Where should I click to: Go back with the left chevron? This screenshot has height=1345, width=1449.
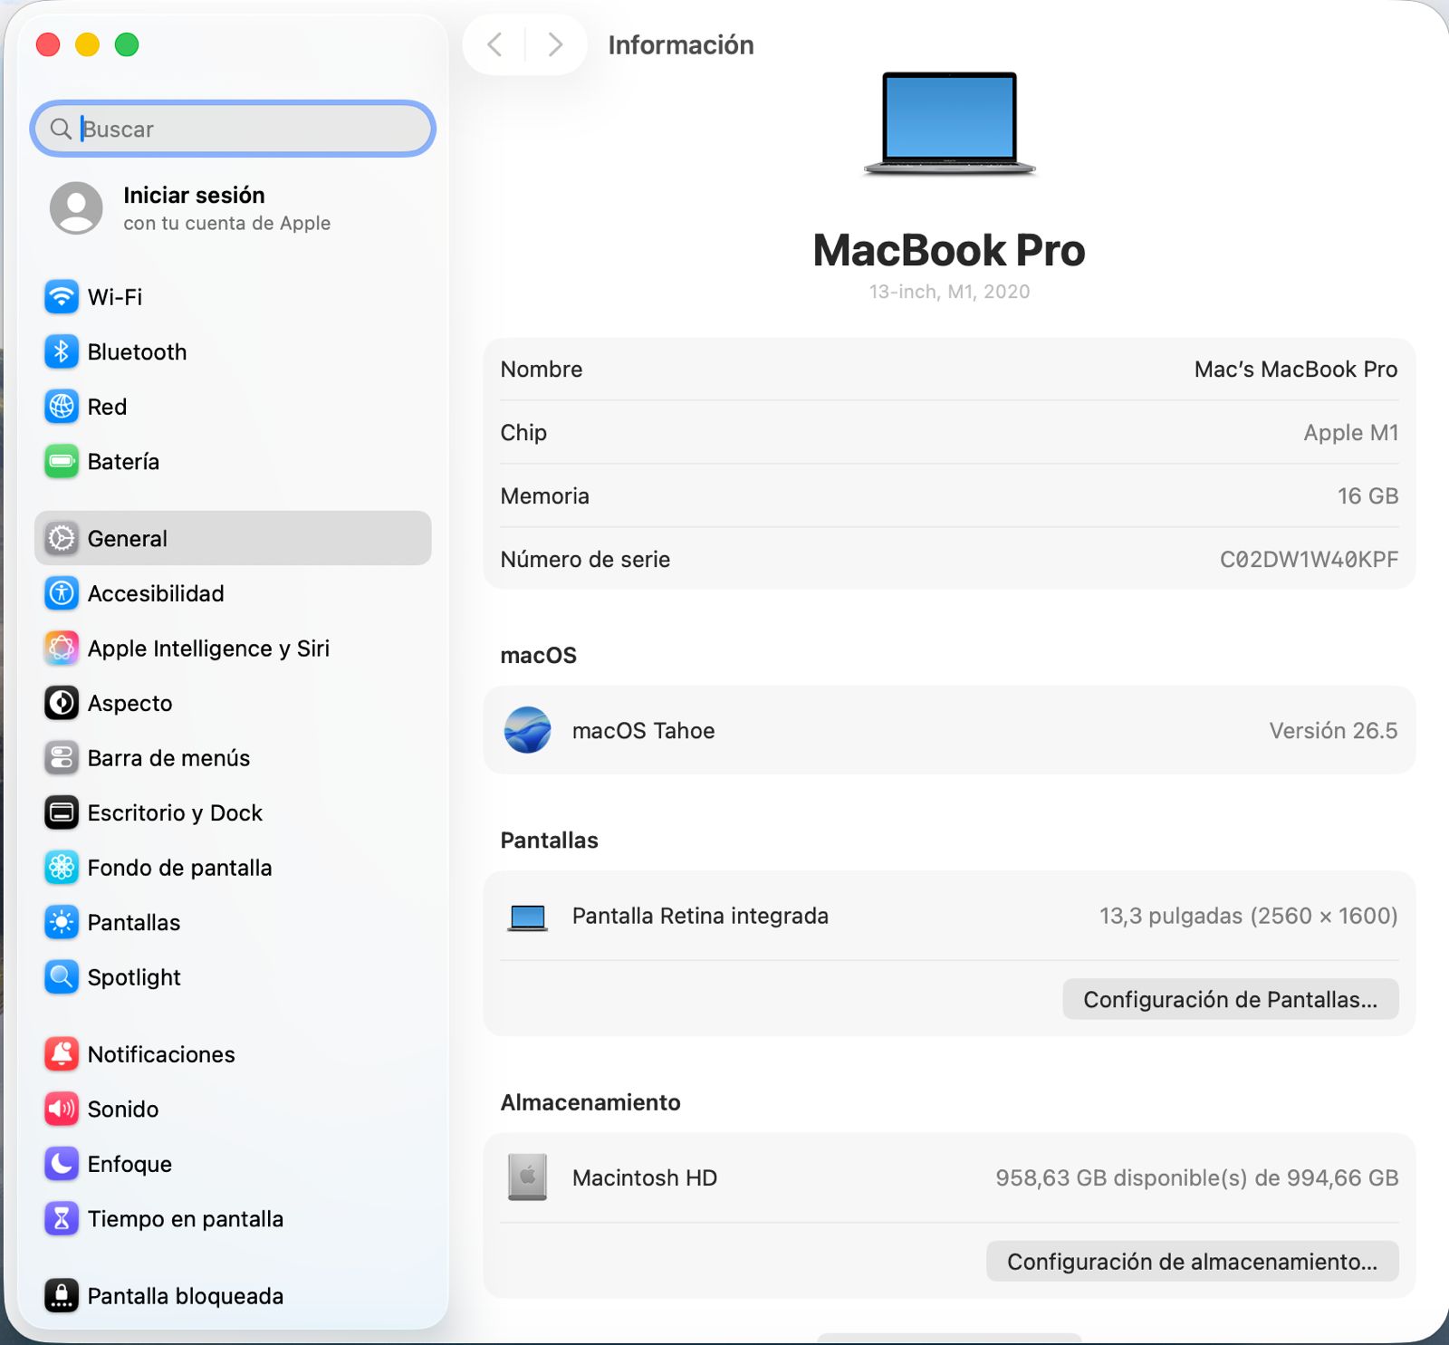[x=494, y=44]
